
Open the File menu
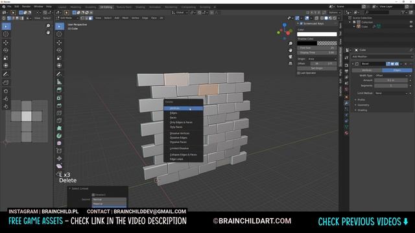pos(9,6)
